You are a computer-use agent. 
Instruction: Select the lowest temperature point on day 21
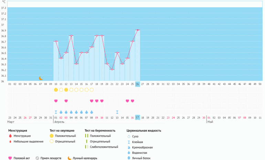[x=112, y=70]
